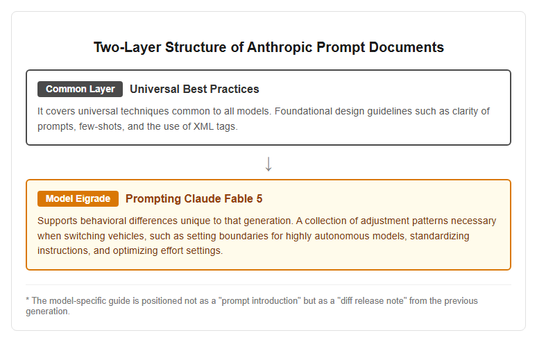The width and height of the screenshot is (537, 342).
Task: Click the phrase 'diff release note' in footnote
Action: click(x=372, y=300)
